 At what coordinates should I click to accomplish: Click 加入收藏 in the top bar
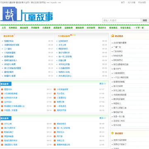click(x=132, y=2)
